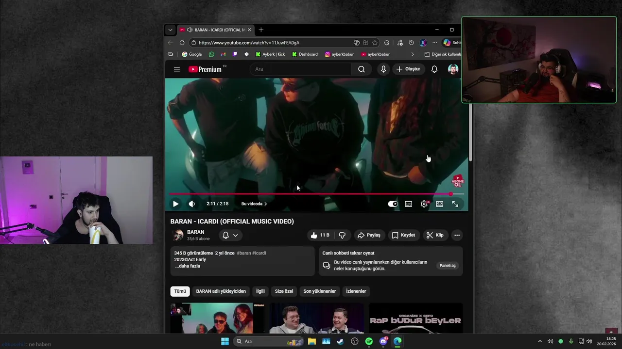Play the paused video
The width and height of the screenshot is (622, 349).
coord(176,204)
